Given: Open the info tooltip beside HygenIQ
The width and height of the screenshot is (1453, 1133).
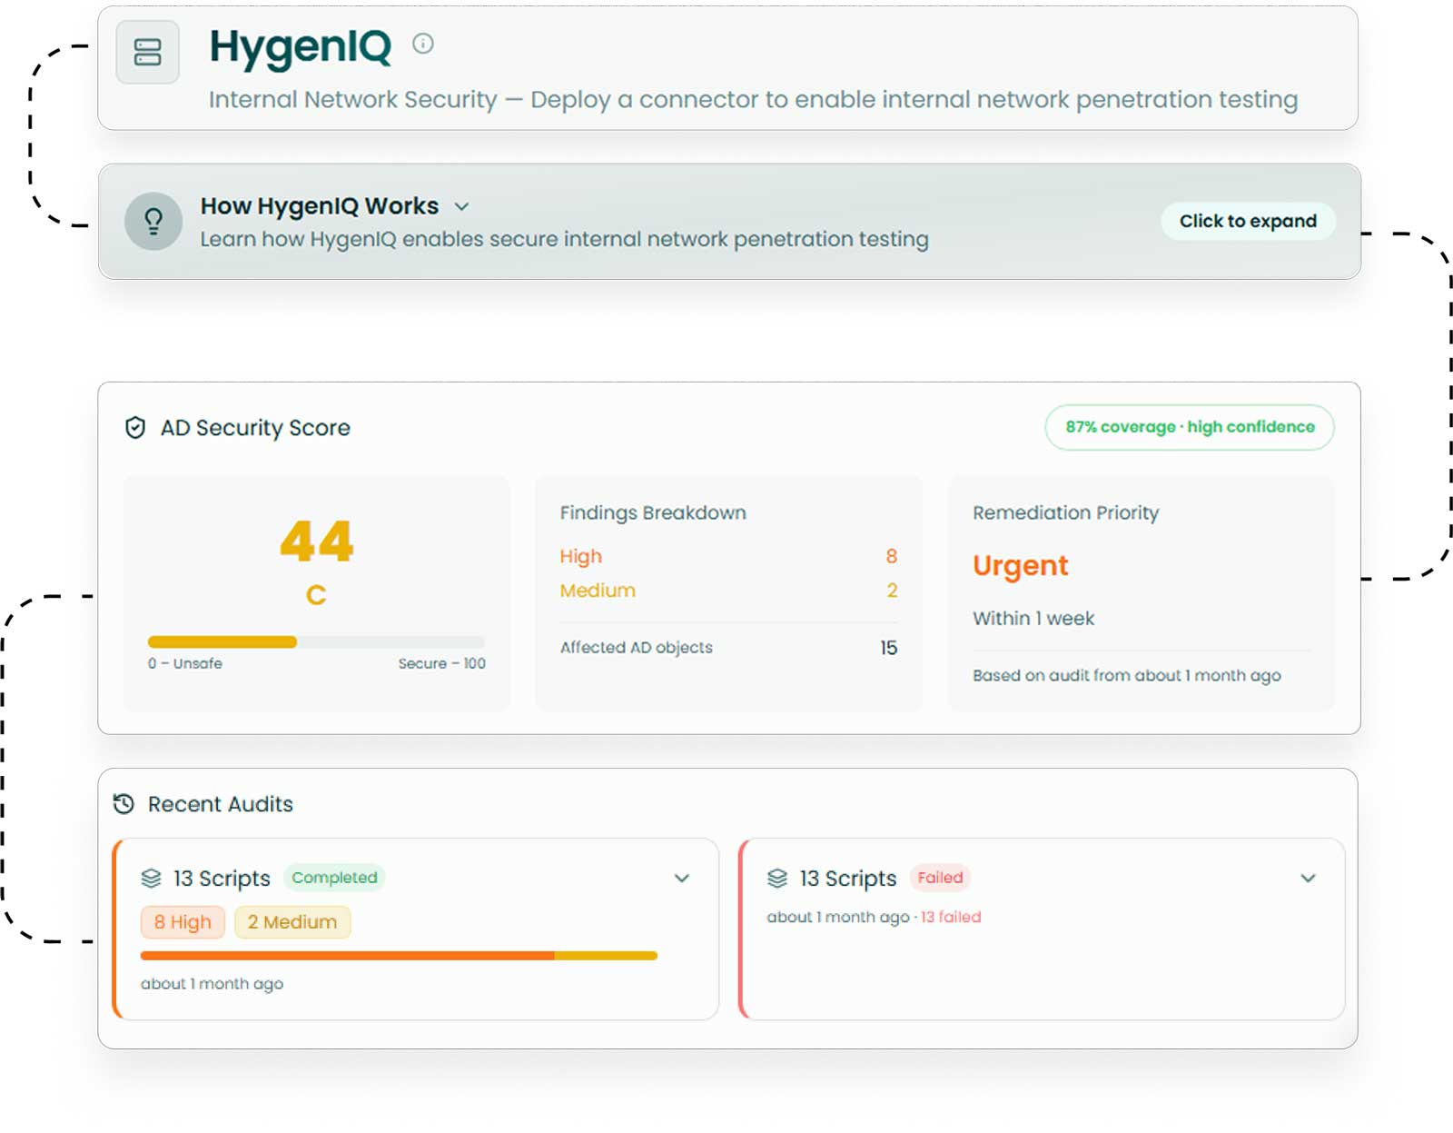Looking at the screenshot, I should [423, 42].
